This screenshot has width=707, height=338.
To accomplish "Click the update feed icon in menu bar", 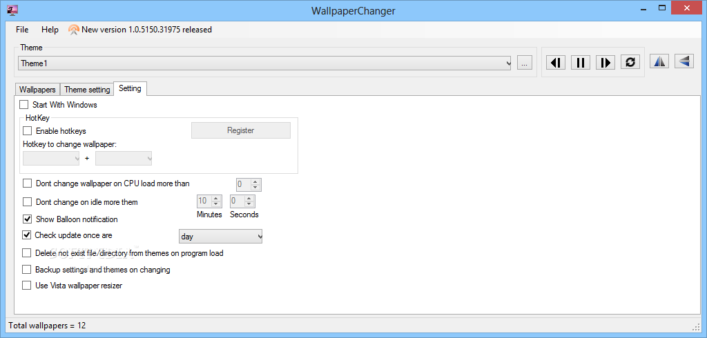I will (x=73, y=30).
